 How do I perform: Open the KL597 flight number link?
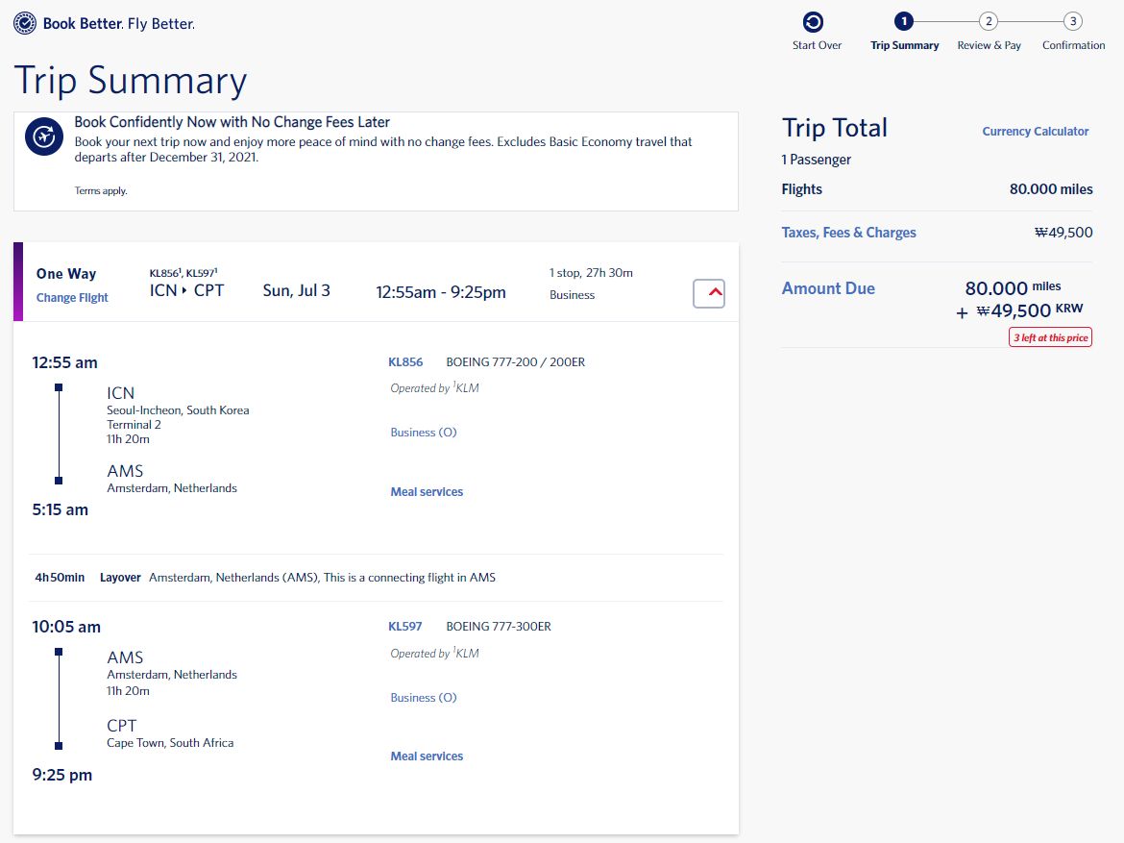(405, 627)
